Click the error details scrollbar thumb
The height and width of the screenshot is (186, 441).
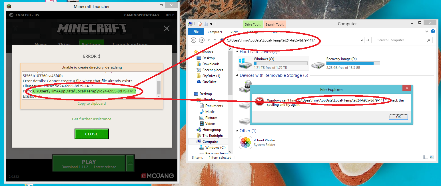(x=159, y=88)
